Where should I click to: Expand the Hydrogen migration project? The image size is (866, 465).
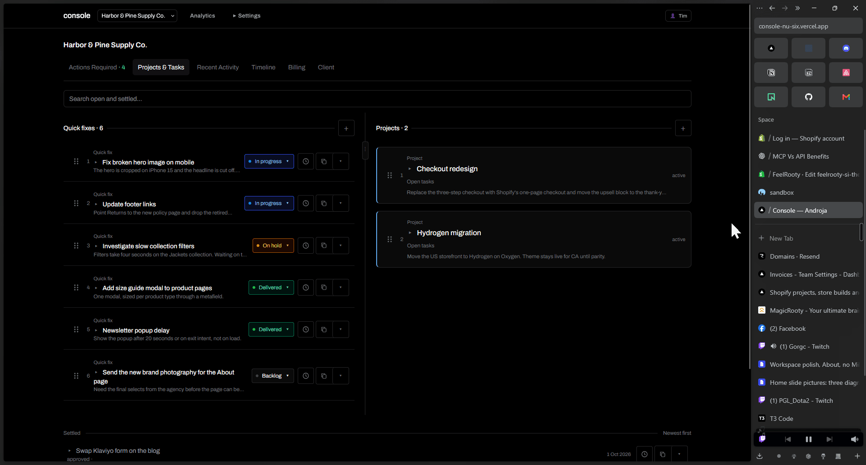click(x=410, y=233)
